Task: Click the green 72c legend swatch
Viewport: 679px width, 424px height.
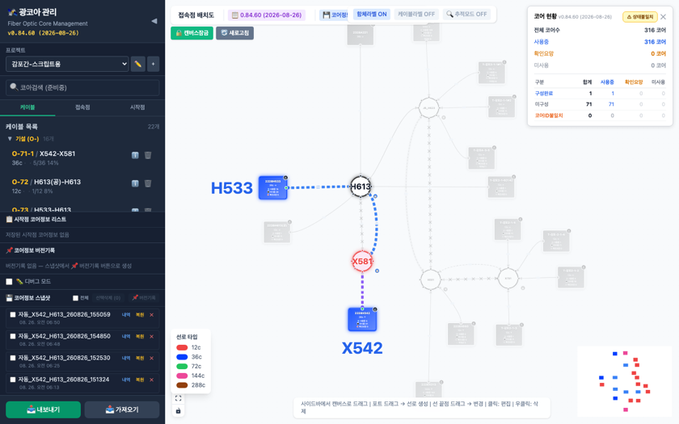Action: [x=182, y=367]
